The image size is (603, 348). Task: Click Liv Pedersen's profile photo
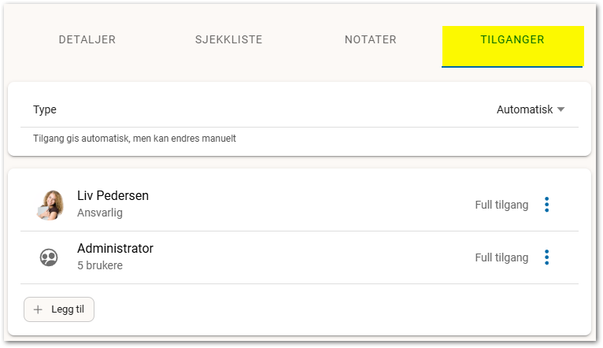click(x=50, y=205)
